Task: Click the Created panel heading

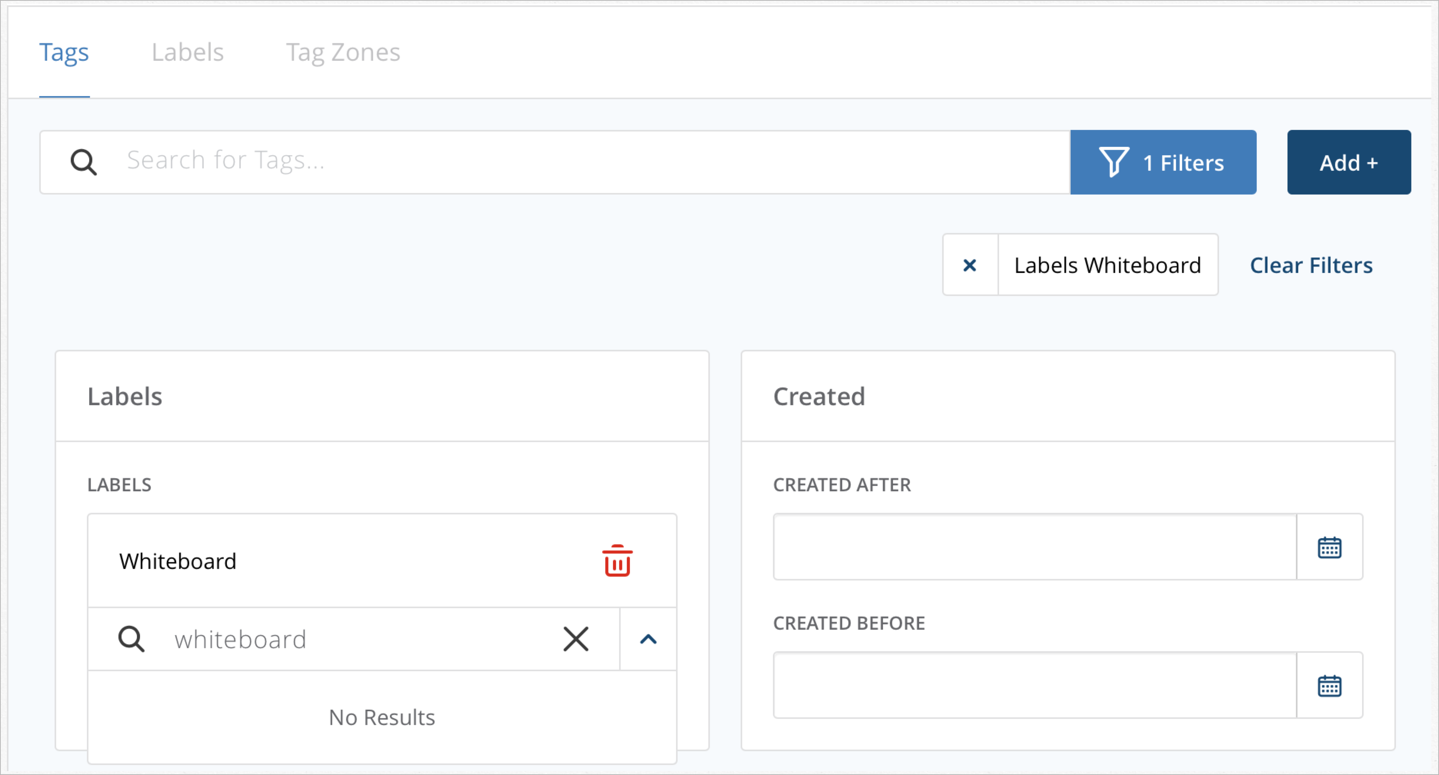Action: [819, 396]
